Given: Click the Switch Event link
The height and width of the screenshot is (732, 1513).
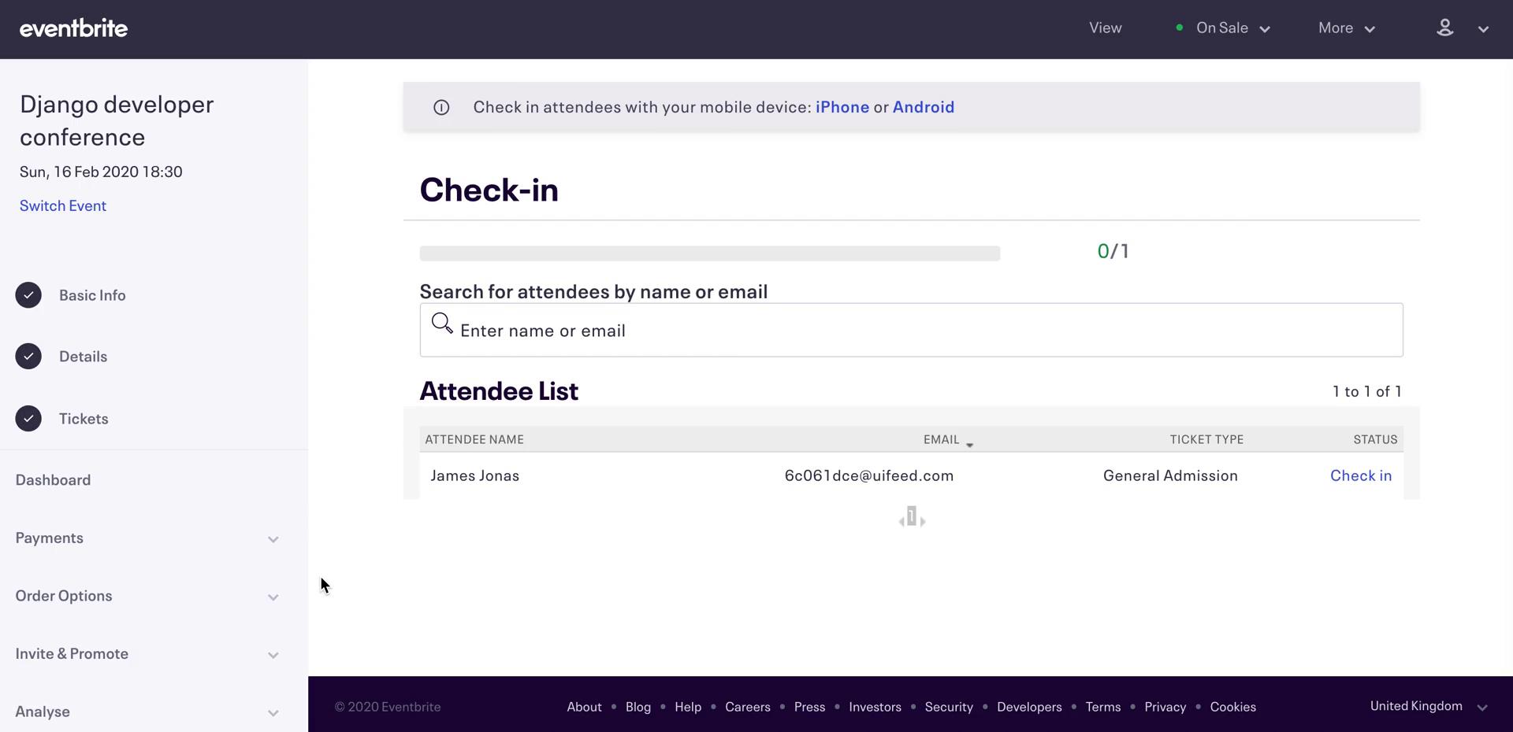Looking at the screenshot, I should pos(63,205).
